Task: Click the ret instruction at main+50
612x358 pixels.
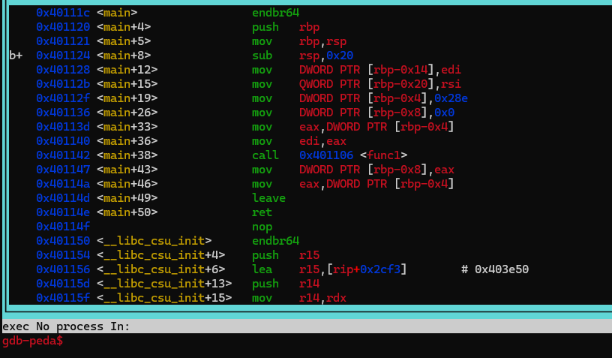Action: (262, 212)
